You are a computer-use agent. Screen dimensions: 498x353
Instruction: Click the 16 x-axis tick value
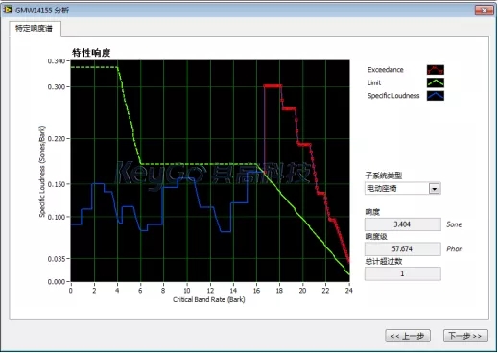tap(256, 290)
